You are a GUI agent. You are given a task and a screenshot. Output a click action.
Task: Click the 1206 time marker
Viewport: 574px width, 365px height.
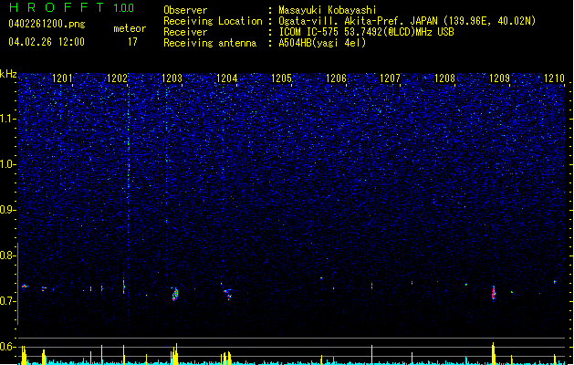336,78
